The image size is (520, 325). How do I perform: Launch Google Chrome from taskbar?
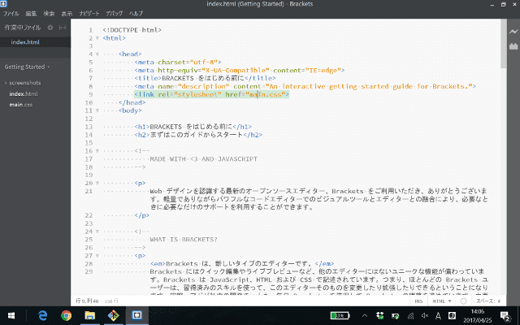coord(66,315)
